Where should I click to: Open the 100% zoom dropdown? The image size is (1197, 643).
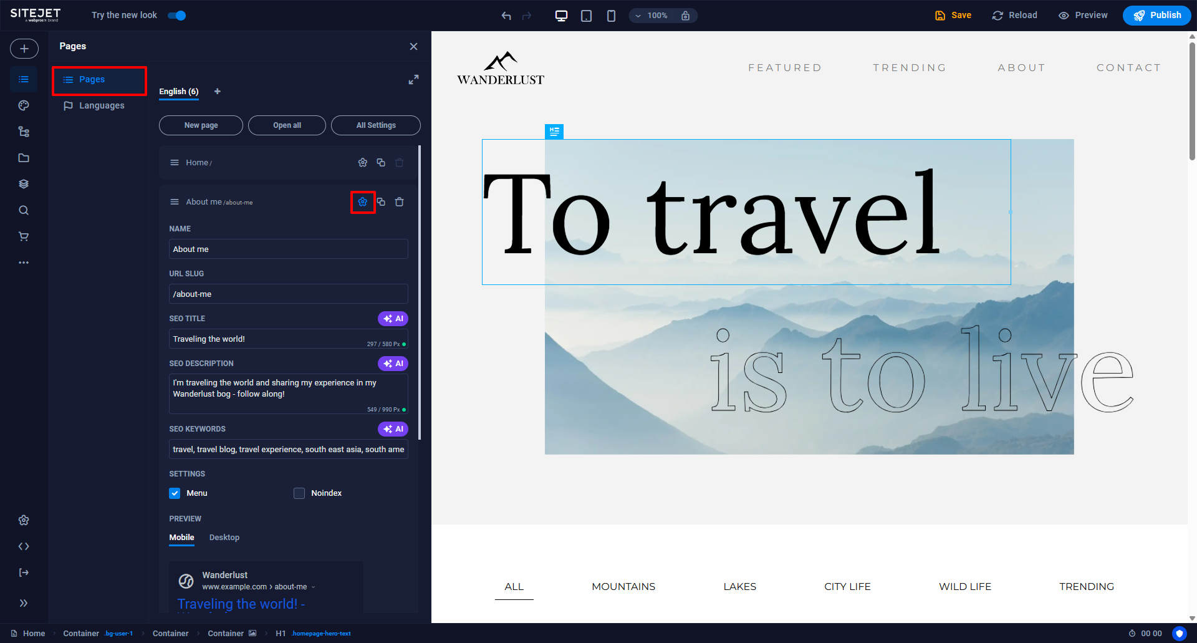pyautogui.click(x=651, y=16)
